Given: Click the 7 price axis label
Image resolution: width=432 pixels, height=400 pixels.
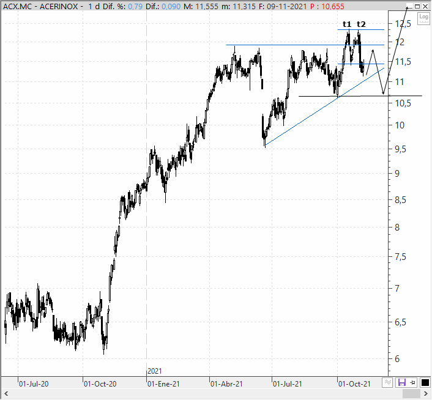Looking at the screenshot, I should 397,289.
